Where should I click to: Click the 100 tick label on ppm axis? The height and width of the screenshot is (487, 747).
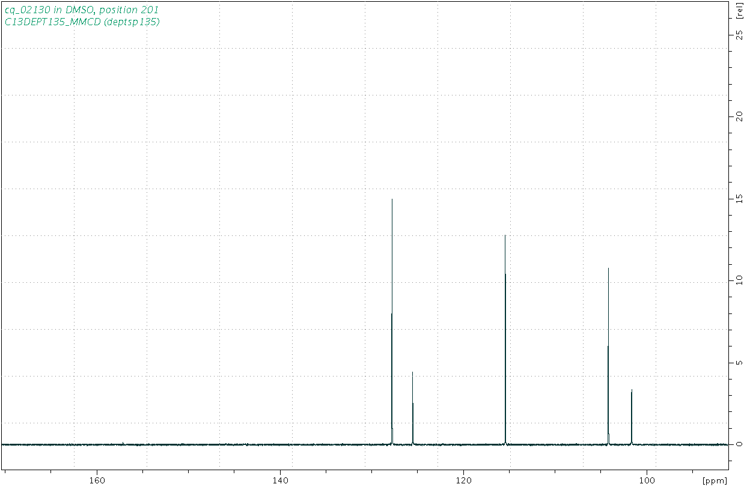coord(646,480)
